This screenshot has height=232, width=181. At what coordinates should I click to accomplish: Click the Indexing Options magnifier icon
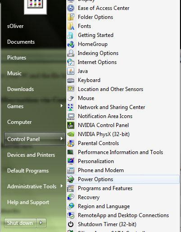(x=71, y=53)
